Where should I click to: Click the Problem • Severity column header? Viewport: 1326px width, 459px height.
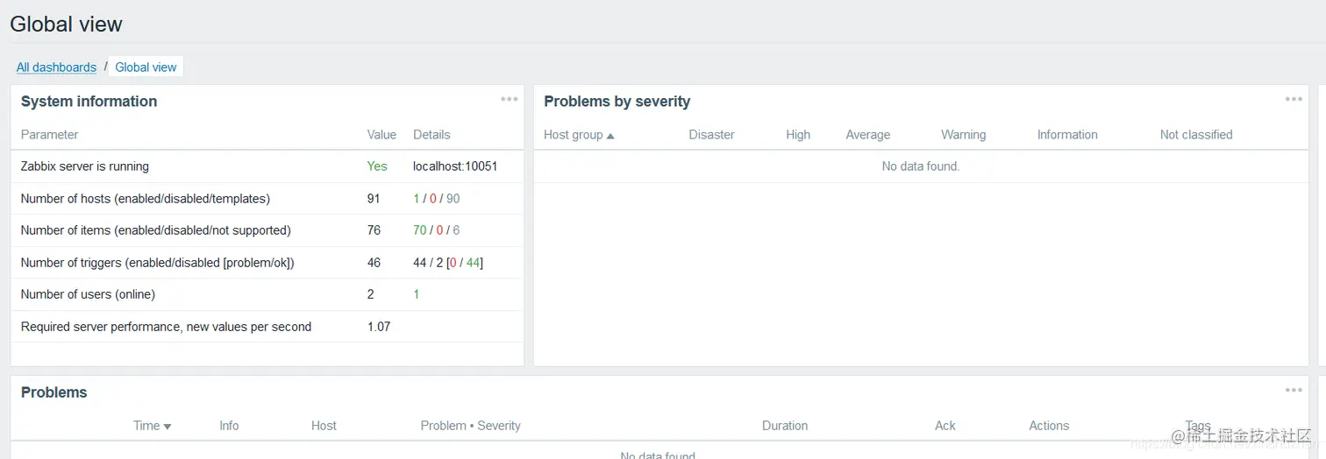click(x=471, y=426)
